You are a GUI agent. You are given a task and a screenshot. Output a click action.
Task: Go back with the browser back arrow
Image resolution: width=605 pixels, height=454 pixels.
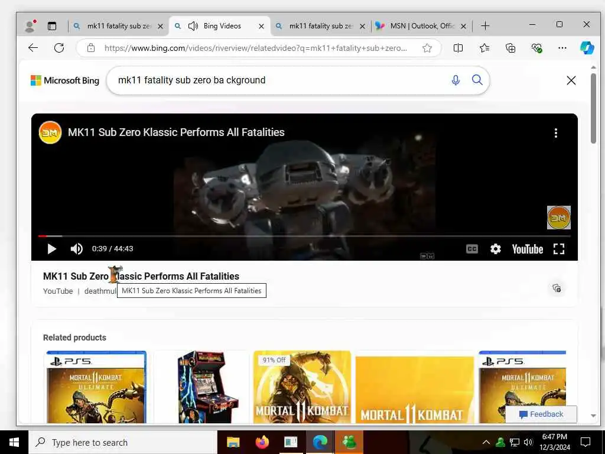pos(33,48)
